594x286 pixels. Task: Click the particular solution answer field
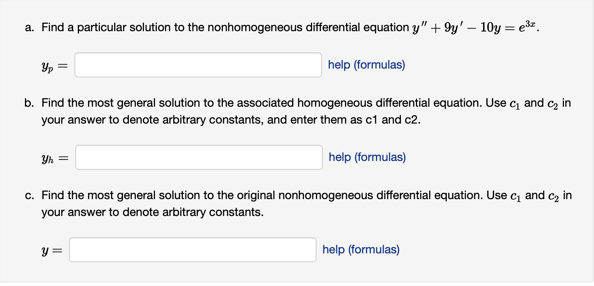click(198, 65)
